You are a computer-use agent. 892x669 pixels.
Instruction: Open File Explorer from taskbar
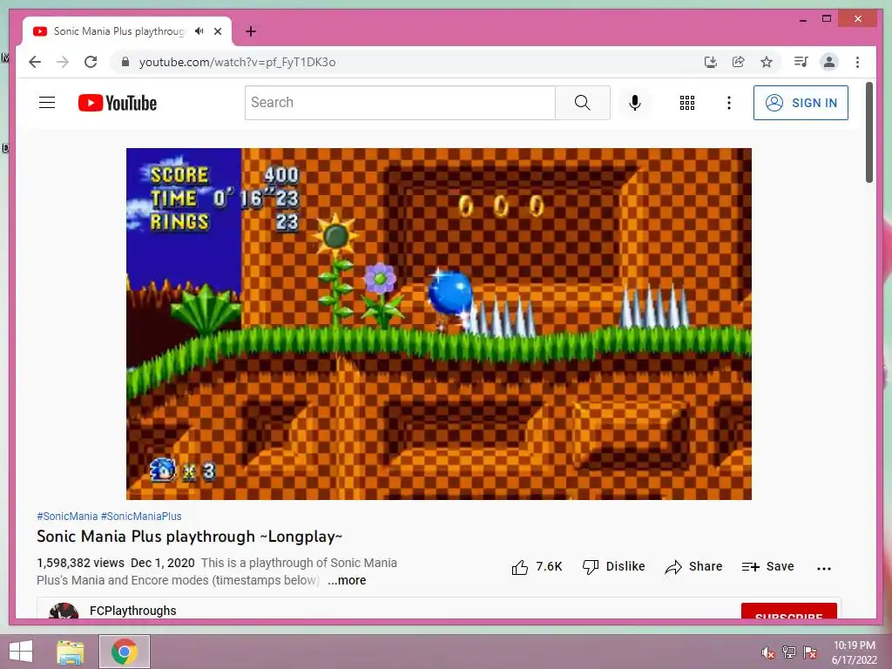coord(71,652)
